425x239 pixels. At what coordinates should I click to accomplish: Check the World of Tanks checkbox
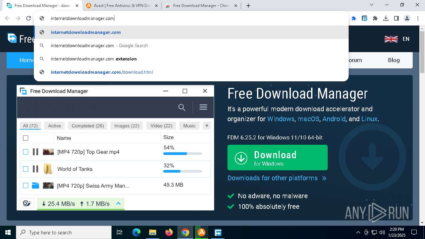(26, 169)
